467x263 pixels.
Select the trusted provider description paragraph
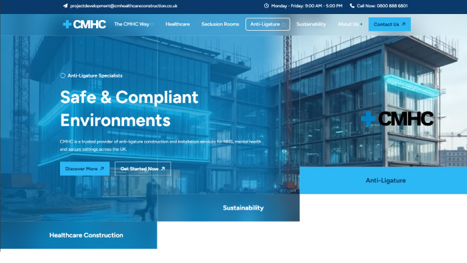[x=161, y=146]
